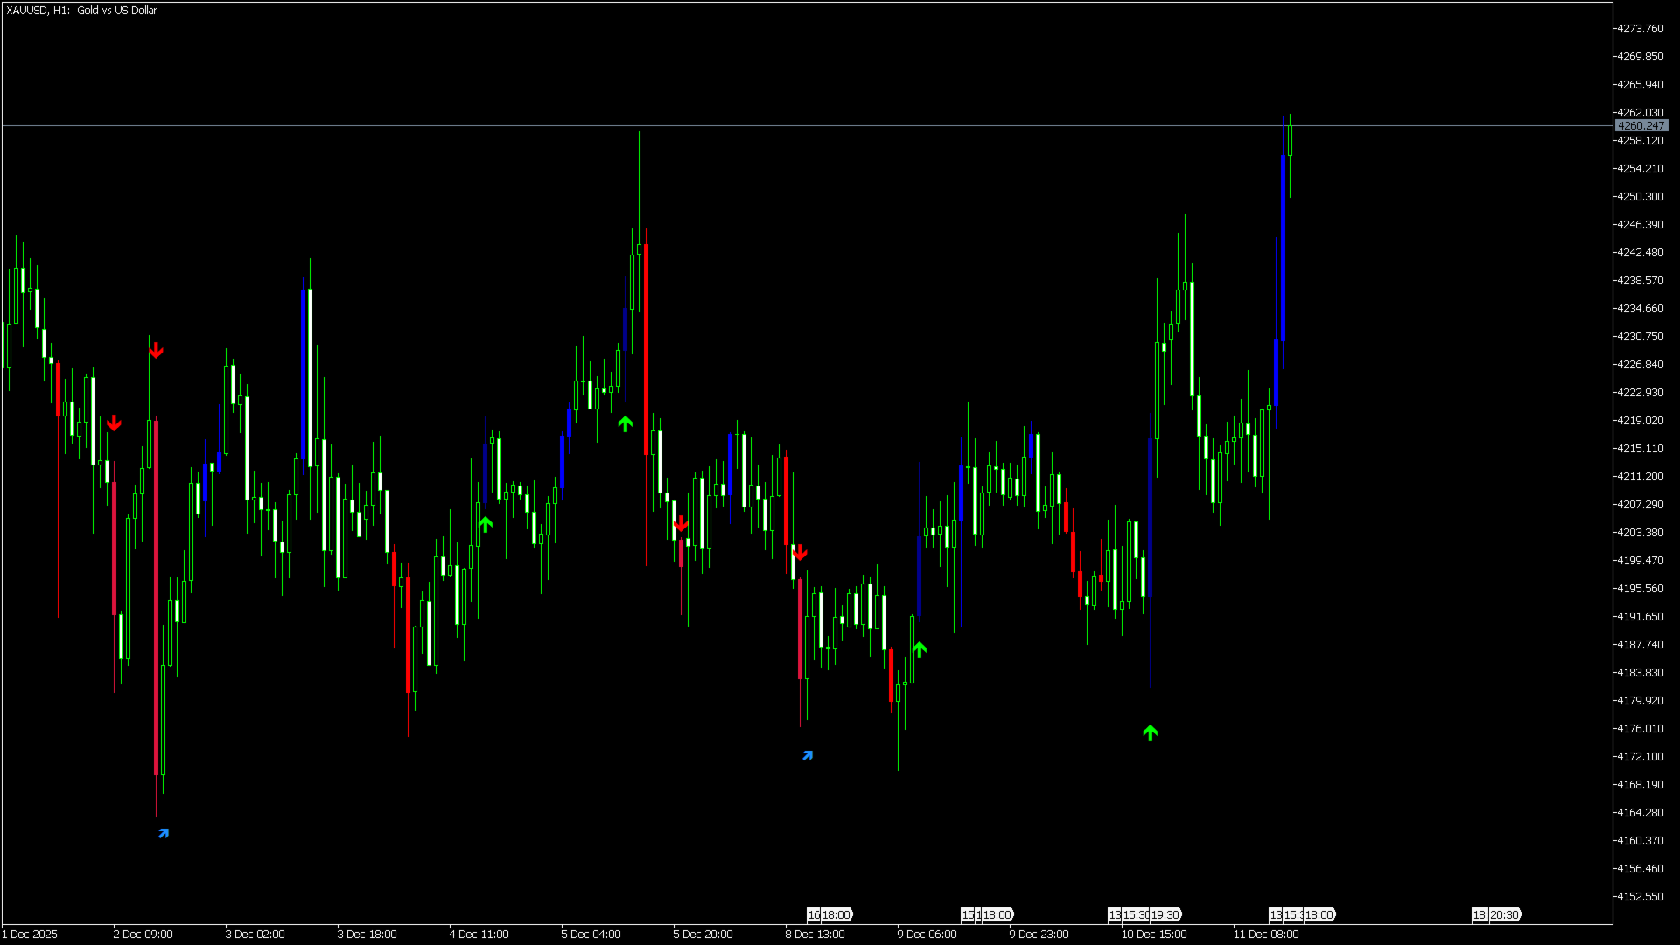Click the blue diagonal arrow below lowest candle
Screen dimensions: 1680x945
(164, 833)
